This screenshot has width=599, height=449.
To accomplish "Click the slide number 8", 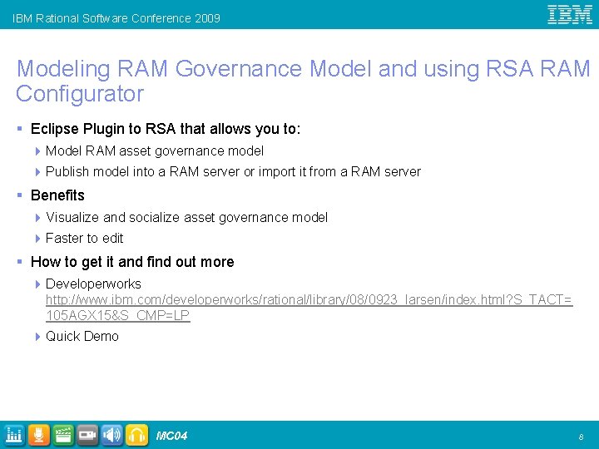I will pos(581,437).
